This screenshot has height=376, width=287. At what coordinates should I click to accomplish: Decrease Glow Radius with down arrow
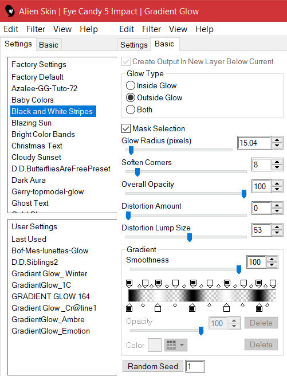point(277,146)
